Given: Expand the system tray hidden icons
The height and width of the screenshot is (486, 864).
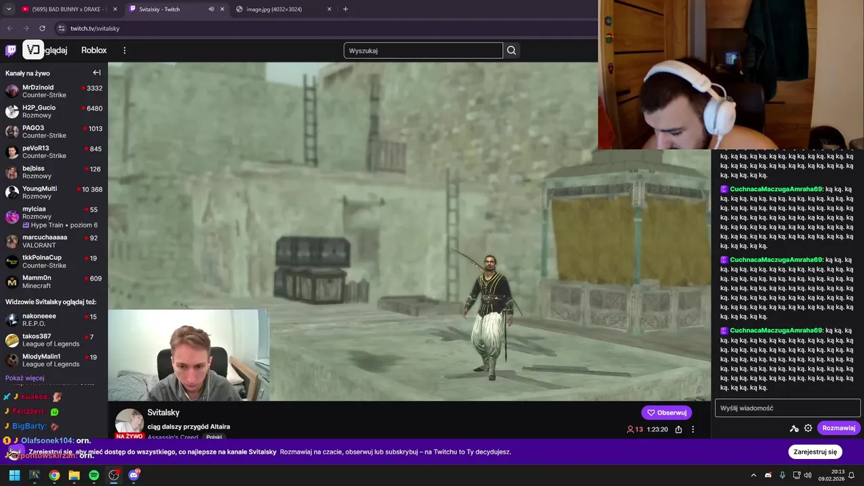Looking at the screenshot, I should tap(754, 475).
